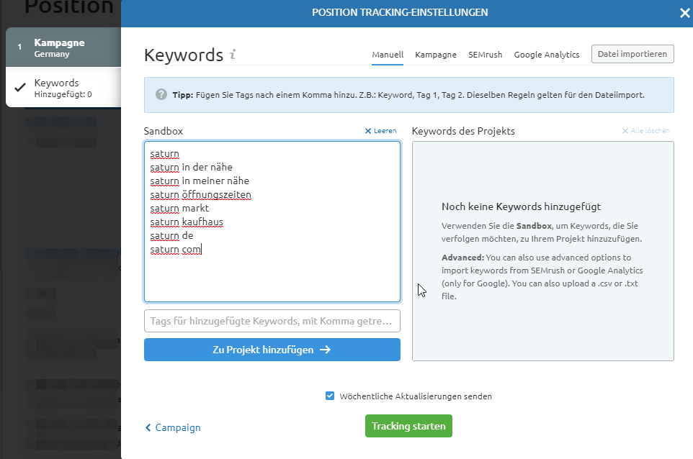
Task: Start tracking with 'Tracking starten'
Action: [x=409, y=426]
